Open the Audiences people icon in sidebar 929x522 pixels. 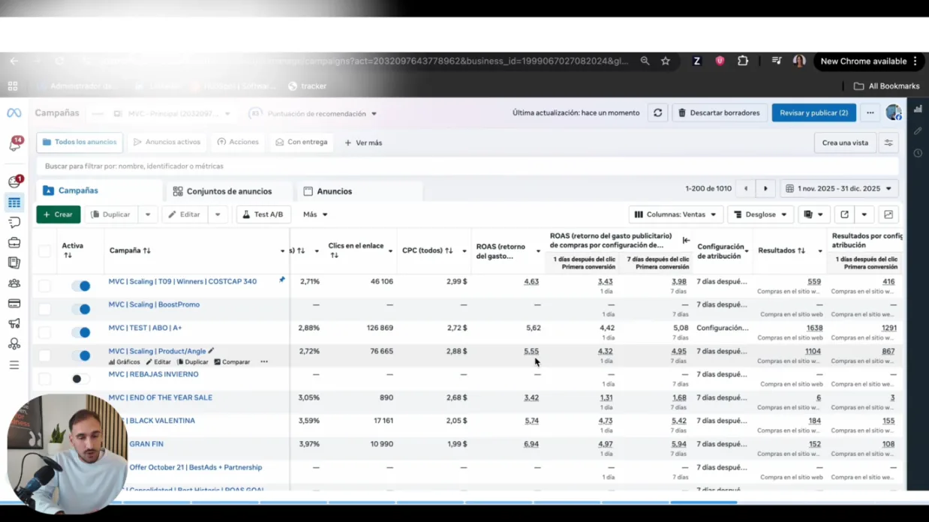(x=14, y=283)
